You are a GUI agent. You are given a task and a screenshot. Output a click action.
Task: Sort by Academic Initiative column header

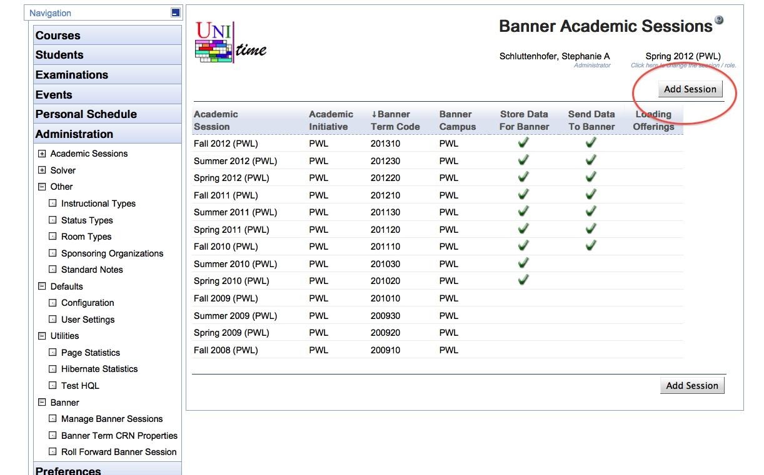click(331, 120)
